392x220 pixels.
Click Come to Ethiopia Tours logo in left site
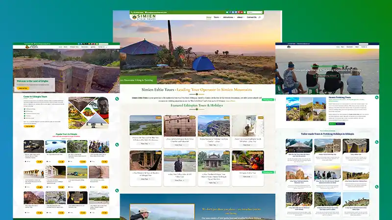point(31,47)
